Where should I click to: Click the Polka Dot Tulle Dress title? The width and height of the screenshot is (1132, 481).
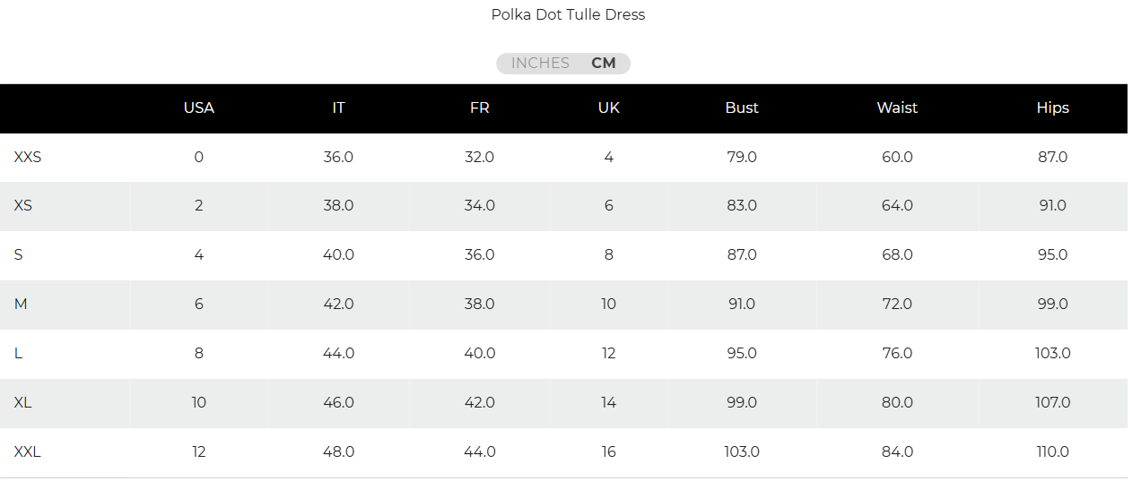coord(568,14)
